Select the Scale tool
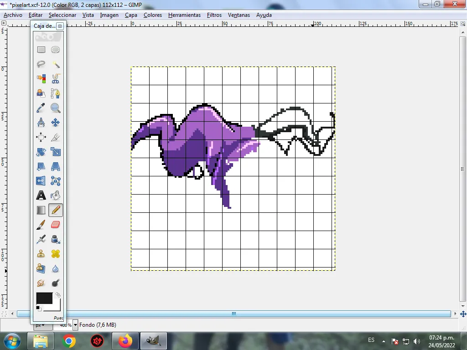Viewport: 467px width, 350px height. pos(55,151)
